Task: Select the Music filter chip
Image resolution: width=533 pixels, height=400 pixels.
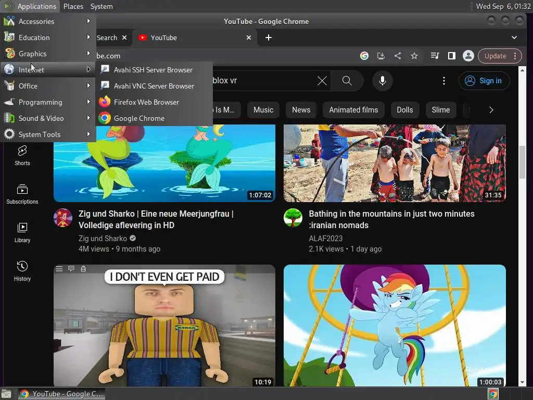Action: click(263, 110)
